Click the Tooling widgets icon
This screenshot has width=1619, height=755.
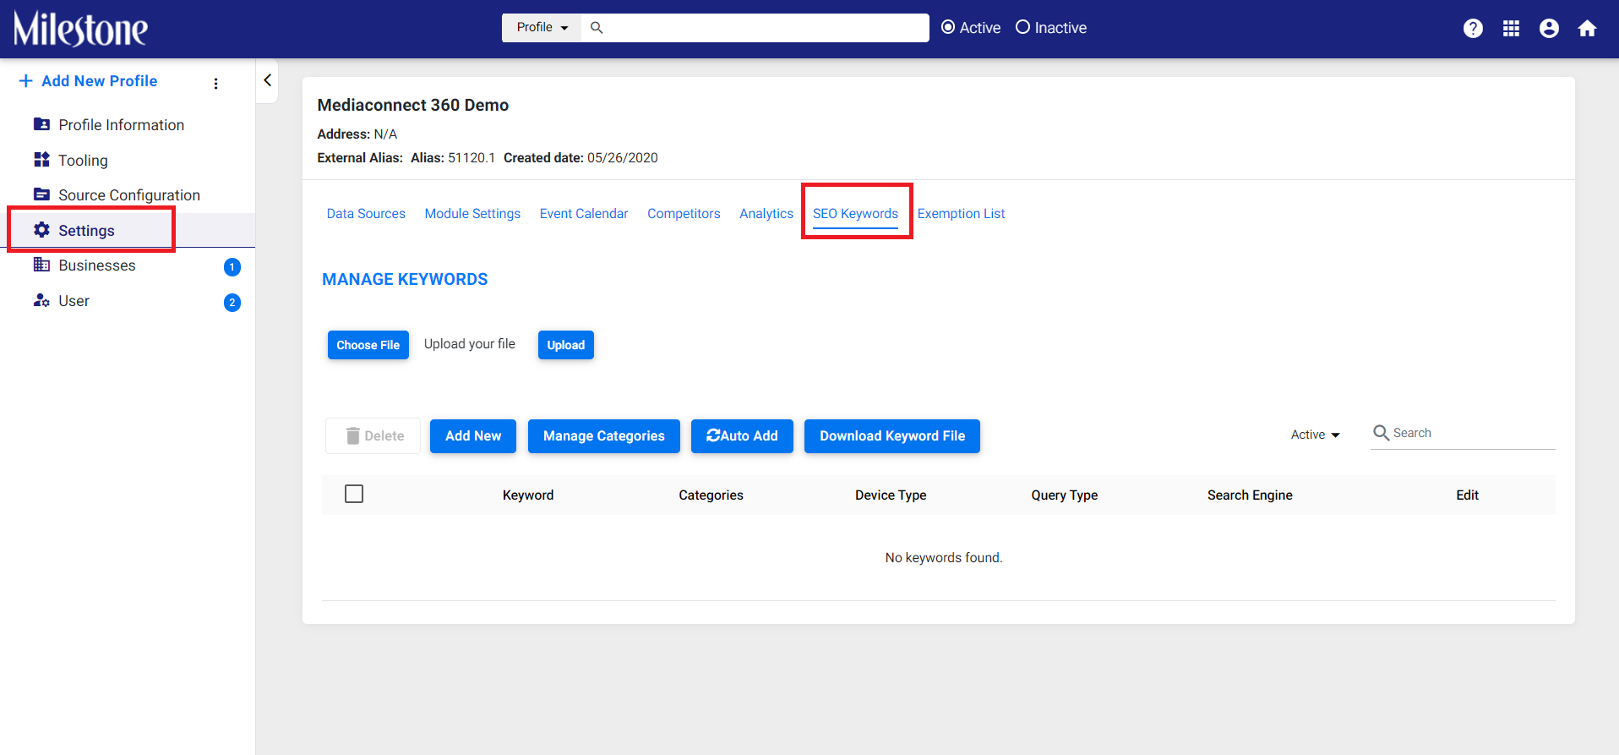pyautogui.click(x=41, y=160)
